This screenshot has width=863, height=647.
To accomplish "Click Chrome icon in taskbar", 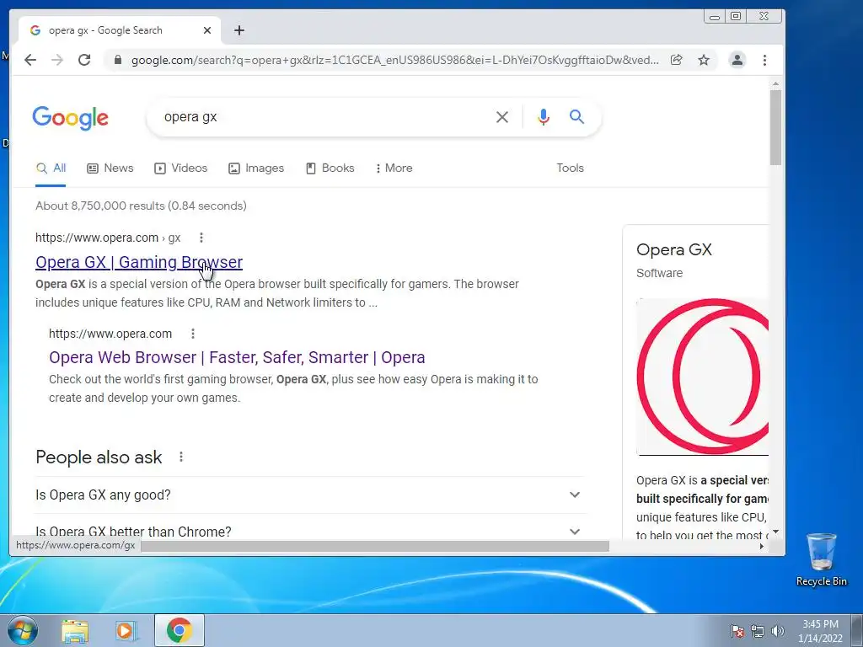I will (x=180, y=630).
